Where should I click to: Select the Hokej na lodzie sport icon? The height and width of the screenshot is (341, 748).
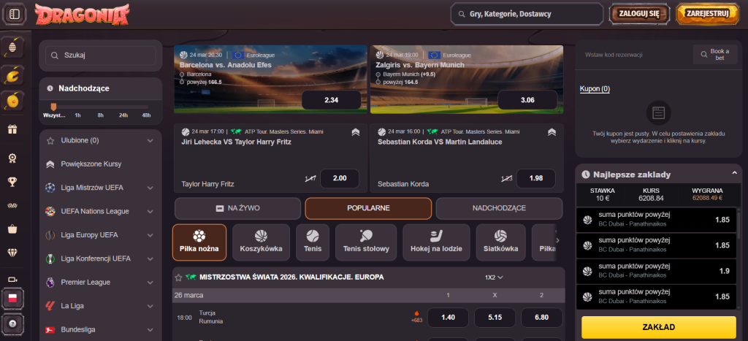[x=436, y=242]
